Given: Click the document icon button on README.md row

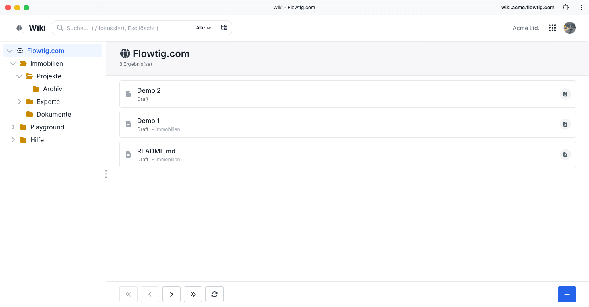Looking at the screenshot, I should click(565, 154).
